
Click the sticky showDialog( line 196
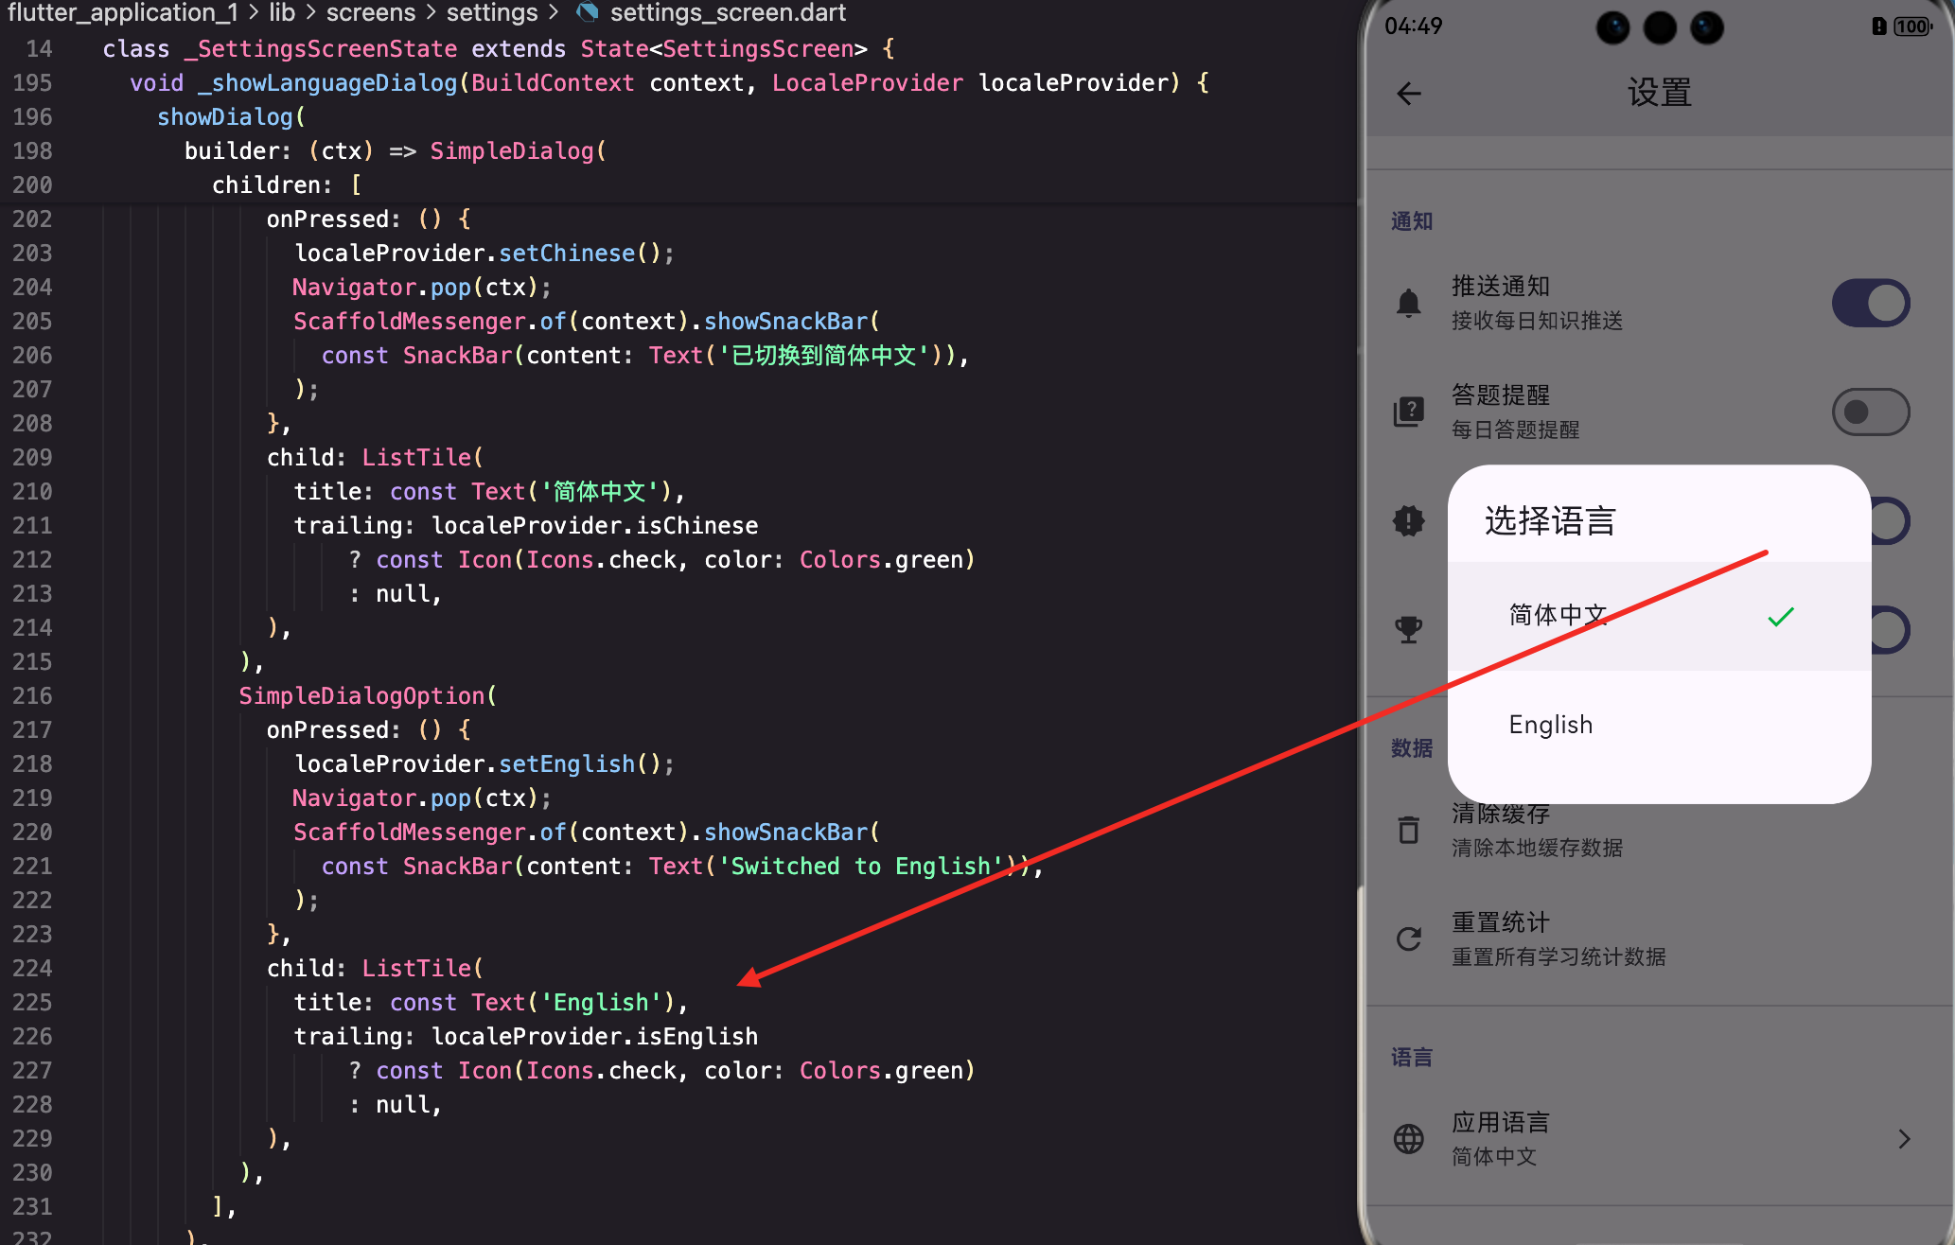click(231, 116)
